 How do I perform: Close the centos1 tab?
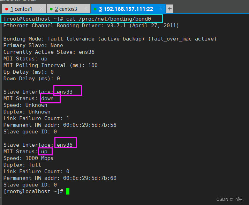click(x=41, y=9)
